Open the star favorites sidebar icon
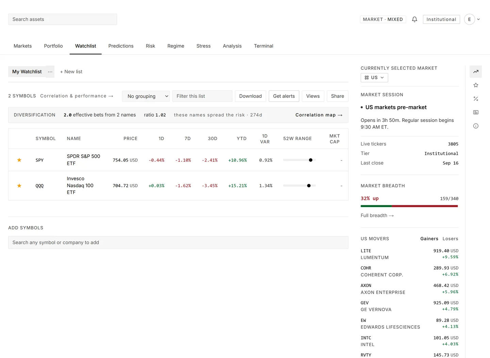The width and height of the screenshot is (490, 358). click(x=476, y=85)
